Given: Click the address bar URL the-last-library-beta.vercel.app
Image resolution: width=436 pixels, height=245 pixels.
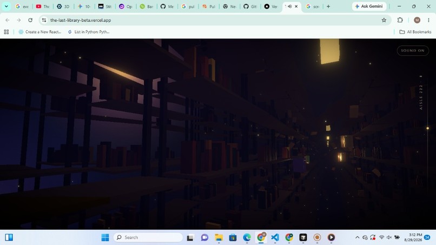Looking at the screenshot, I should pos(81,20).
